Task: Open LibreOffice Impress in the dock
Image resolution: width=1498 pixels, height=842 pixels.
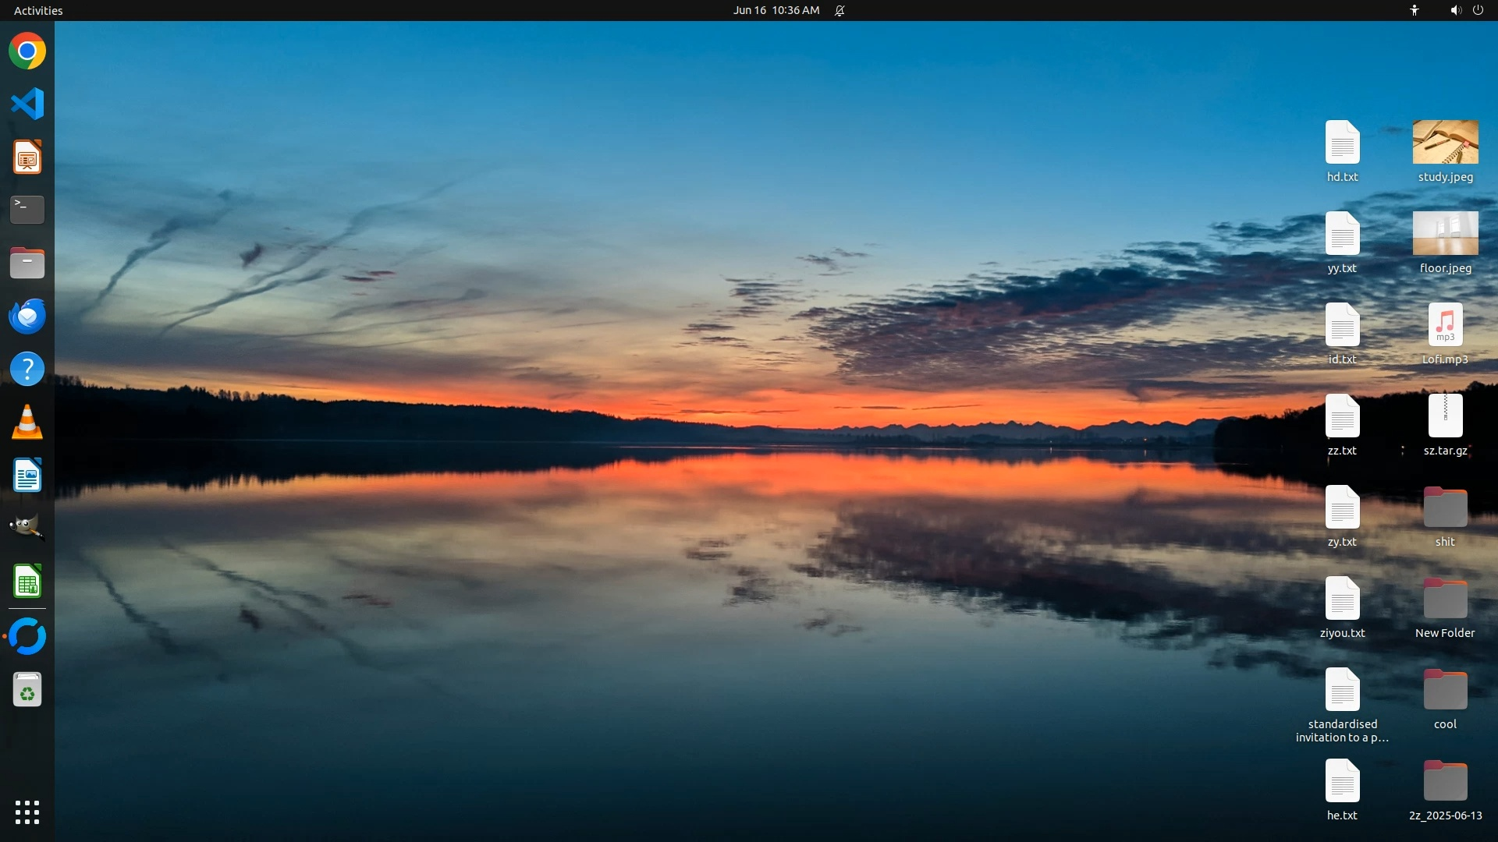Action: pos(27,157)
